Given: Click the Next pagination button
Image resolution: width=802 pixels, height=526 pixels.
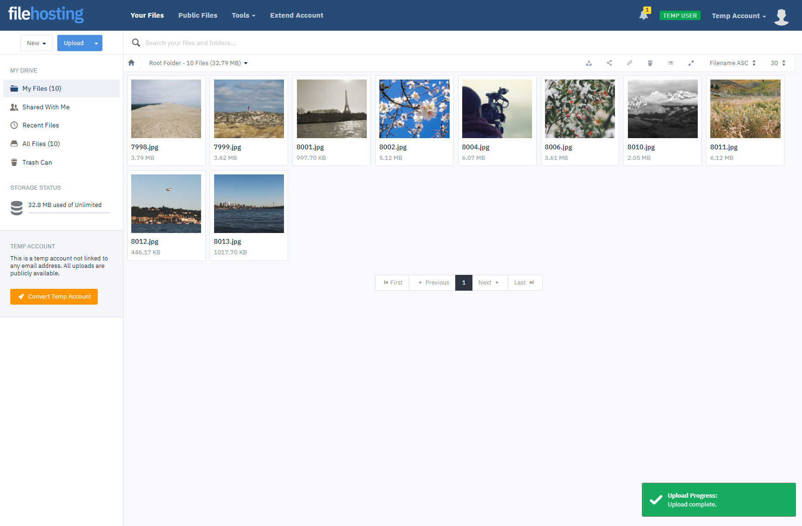Looking at the screenshot, I should pos(489,283).
